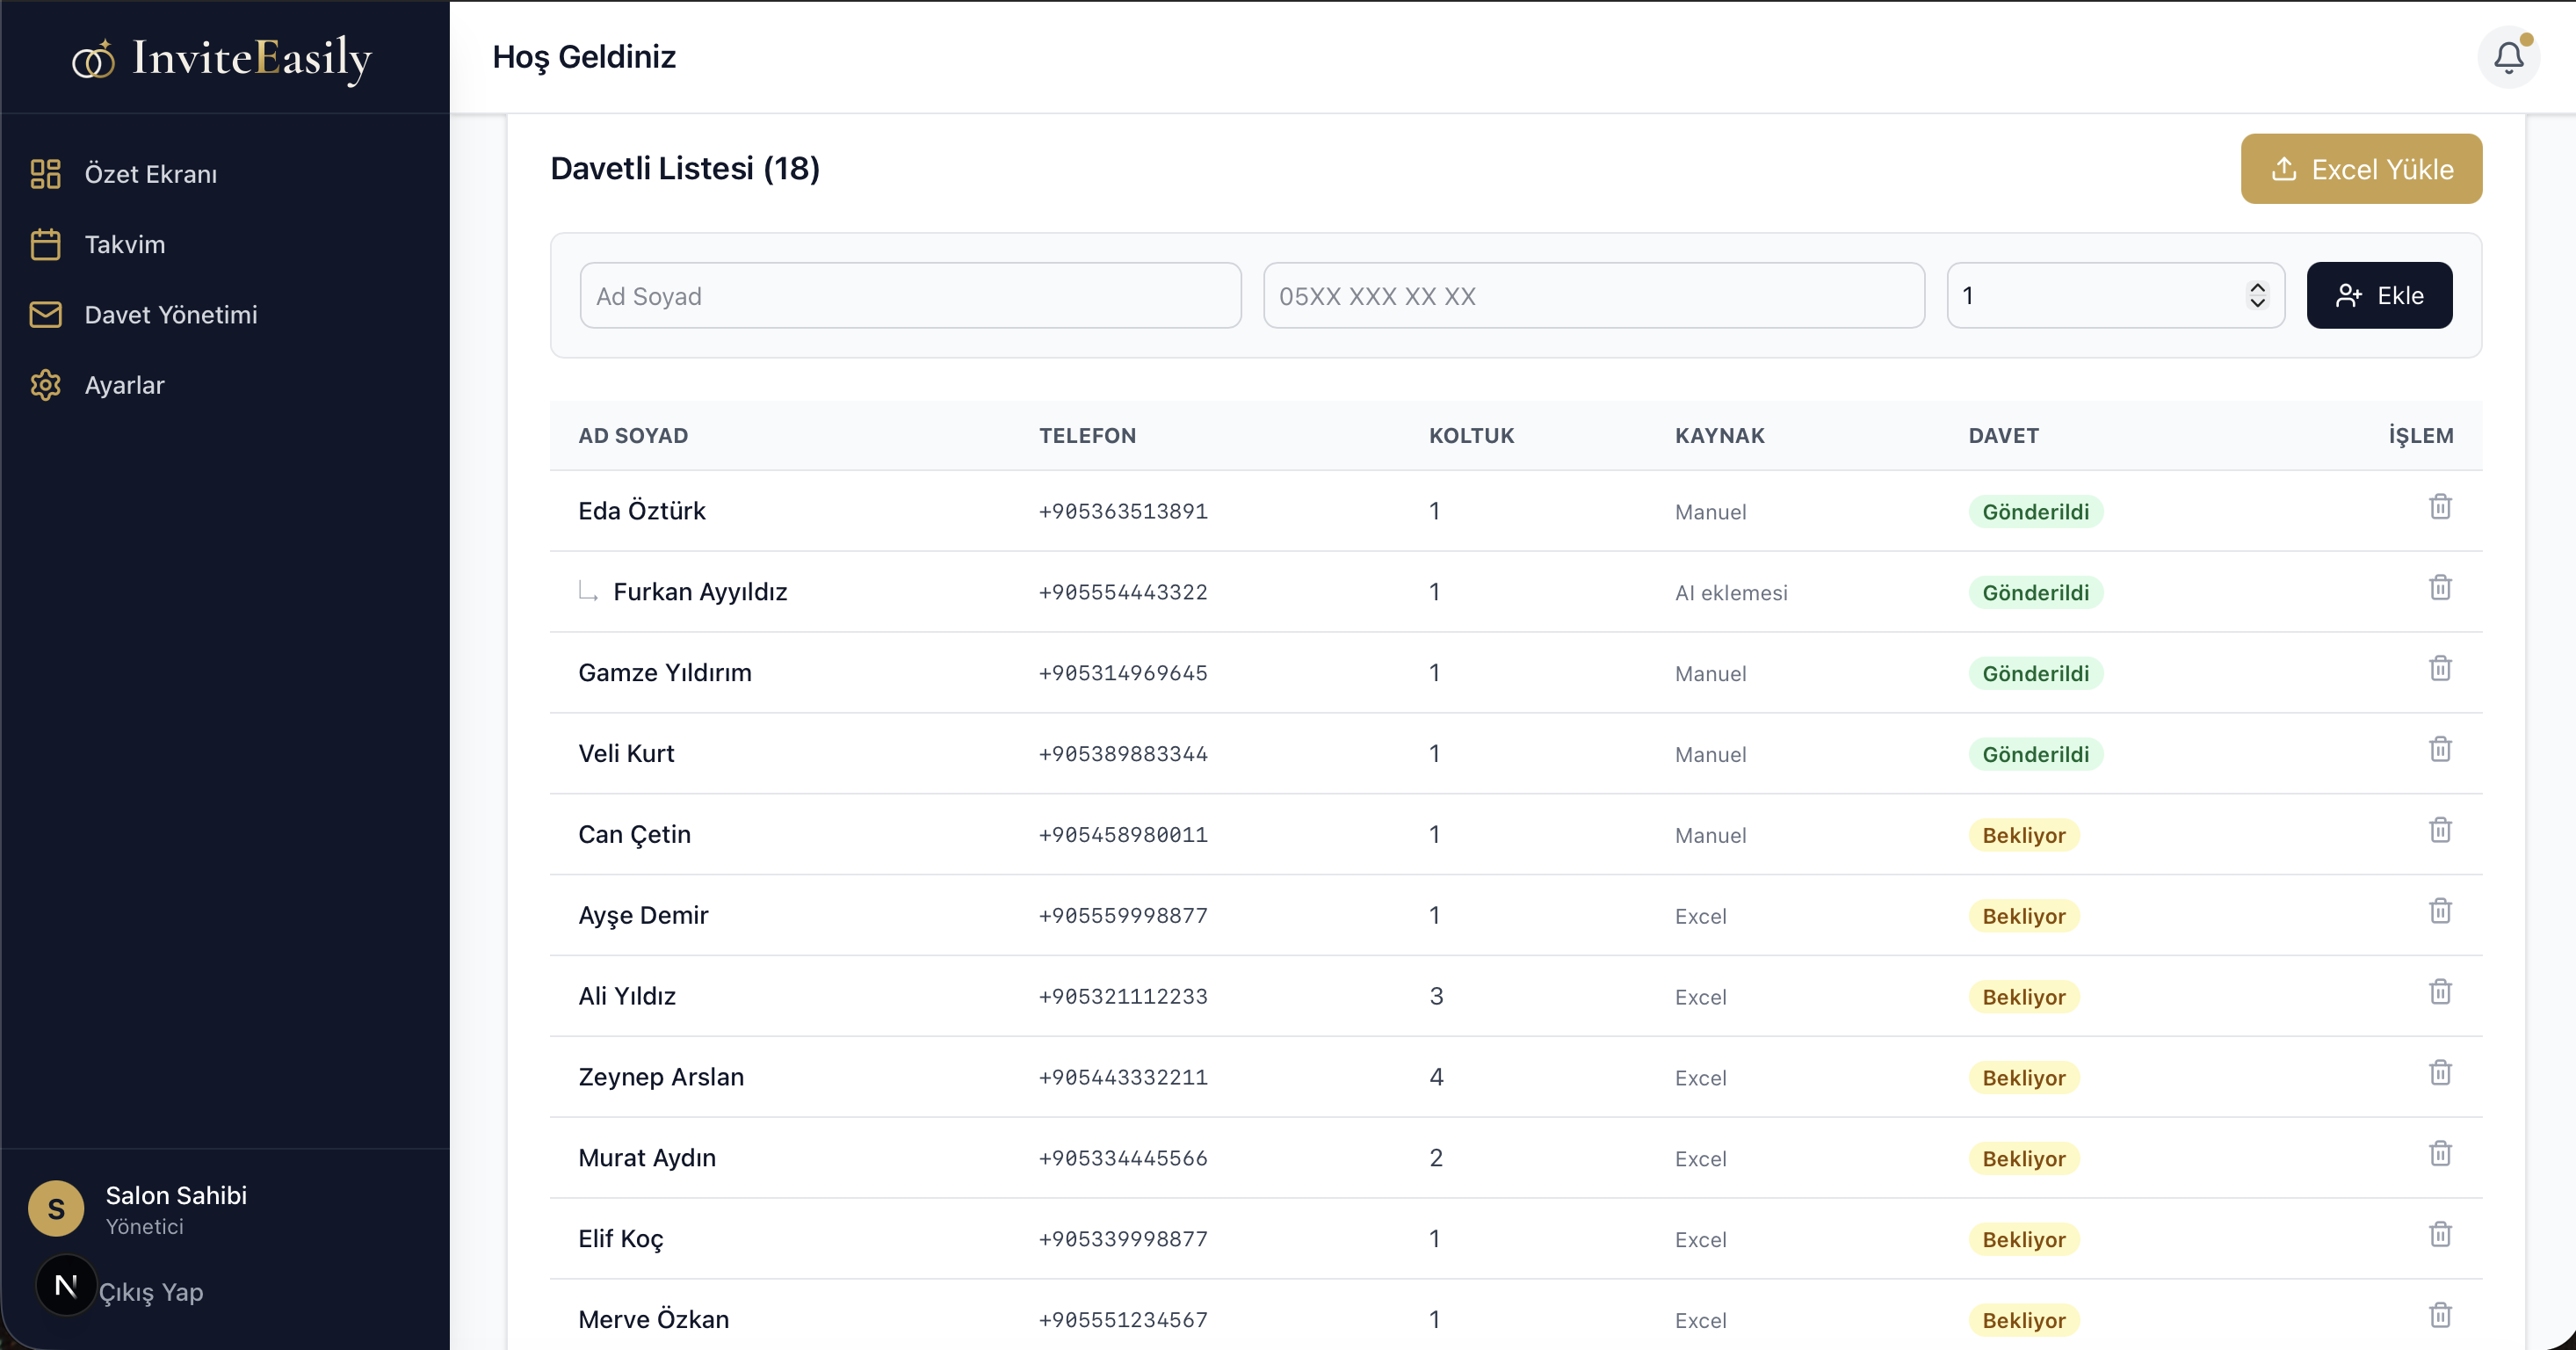Click the AD SOYAD column header

[633, 436]
